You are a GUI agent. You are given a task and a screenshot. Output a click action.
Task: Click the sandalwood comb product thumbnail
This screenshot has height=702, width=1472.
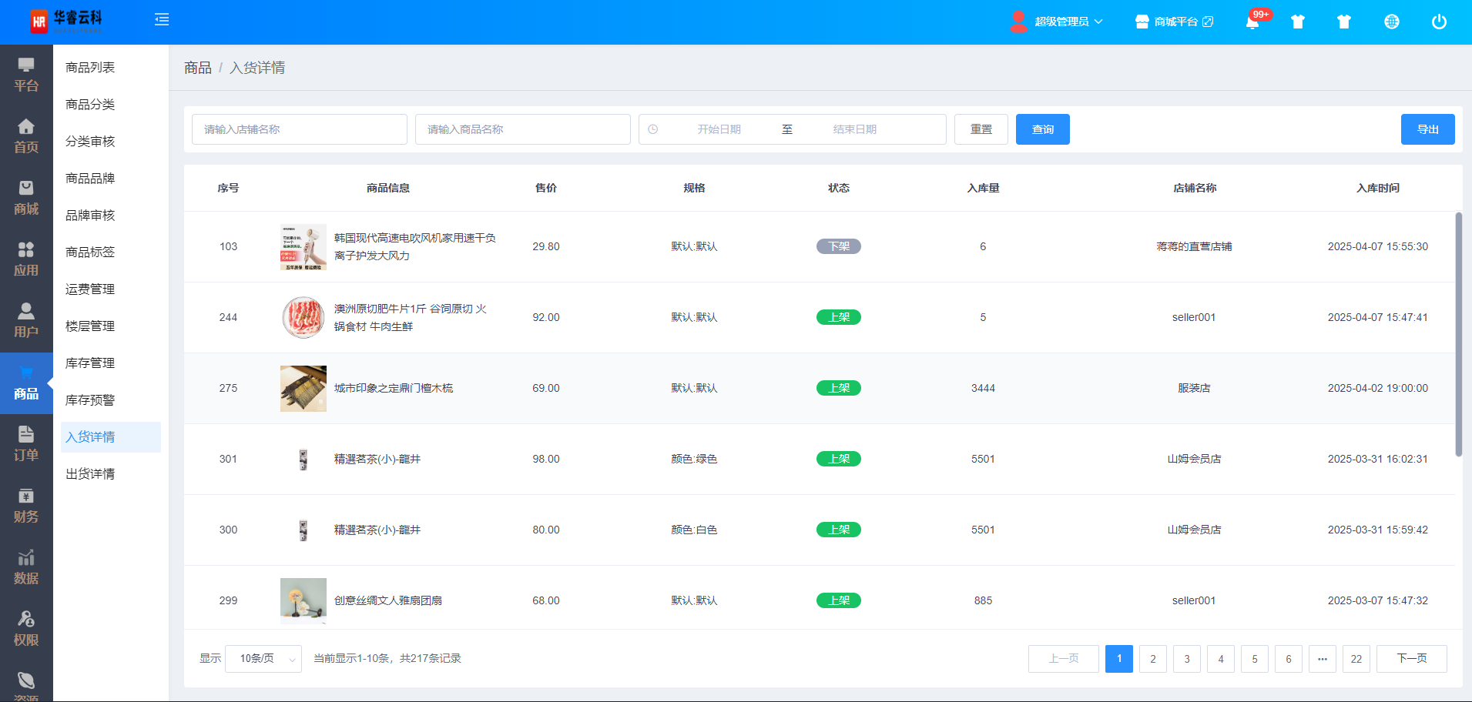(x=303, y=389)
